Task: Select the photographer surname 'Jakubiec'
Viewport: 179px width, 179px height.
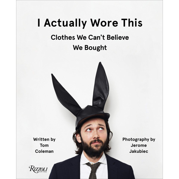Action: 139,151
